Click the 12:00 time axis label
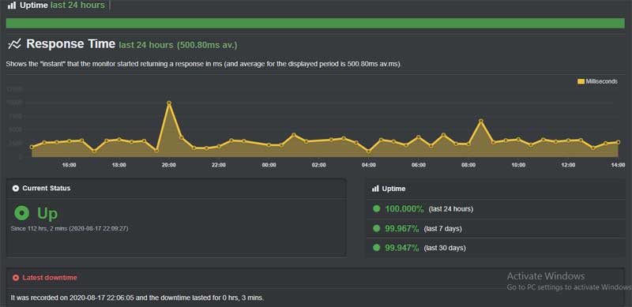Viewport: 632px width, 307px height. pyautogui.click(x=568, y=165)
